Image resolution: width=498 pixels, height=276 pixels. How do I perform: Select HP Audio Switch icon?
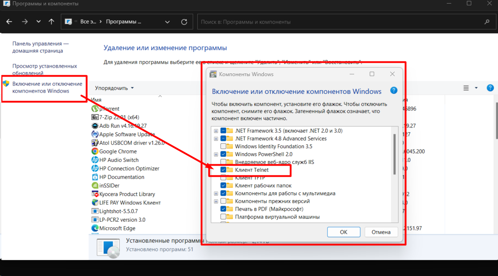[94, 160]
